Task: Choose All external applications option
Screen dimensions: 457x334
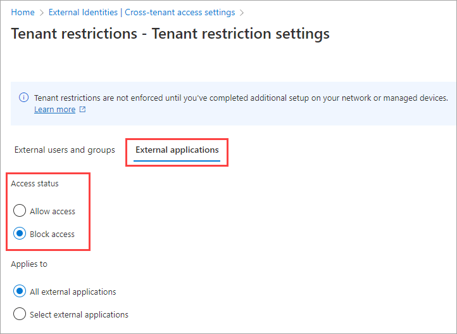Action: tap(20, 292)
